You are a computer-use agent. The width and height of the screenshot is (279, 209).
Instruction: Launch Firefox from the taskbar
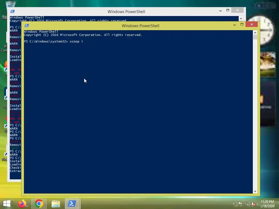coord(22,204)
